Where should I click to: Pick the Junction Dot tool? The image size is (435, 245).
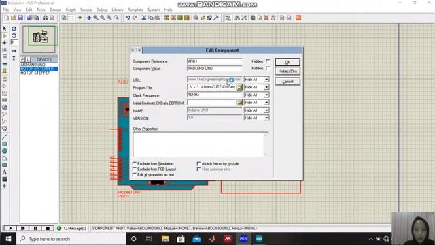[5, 43]
